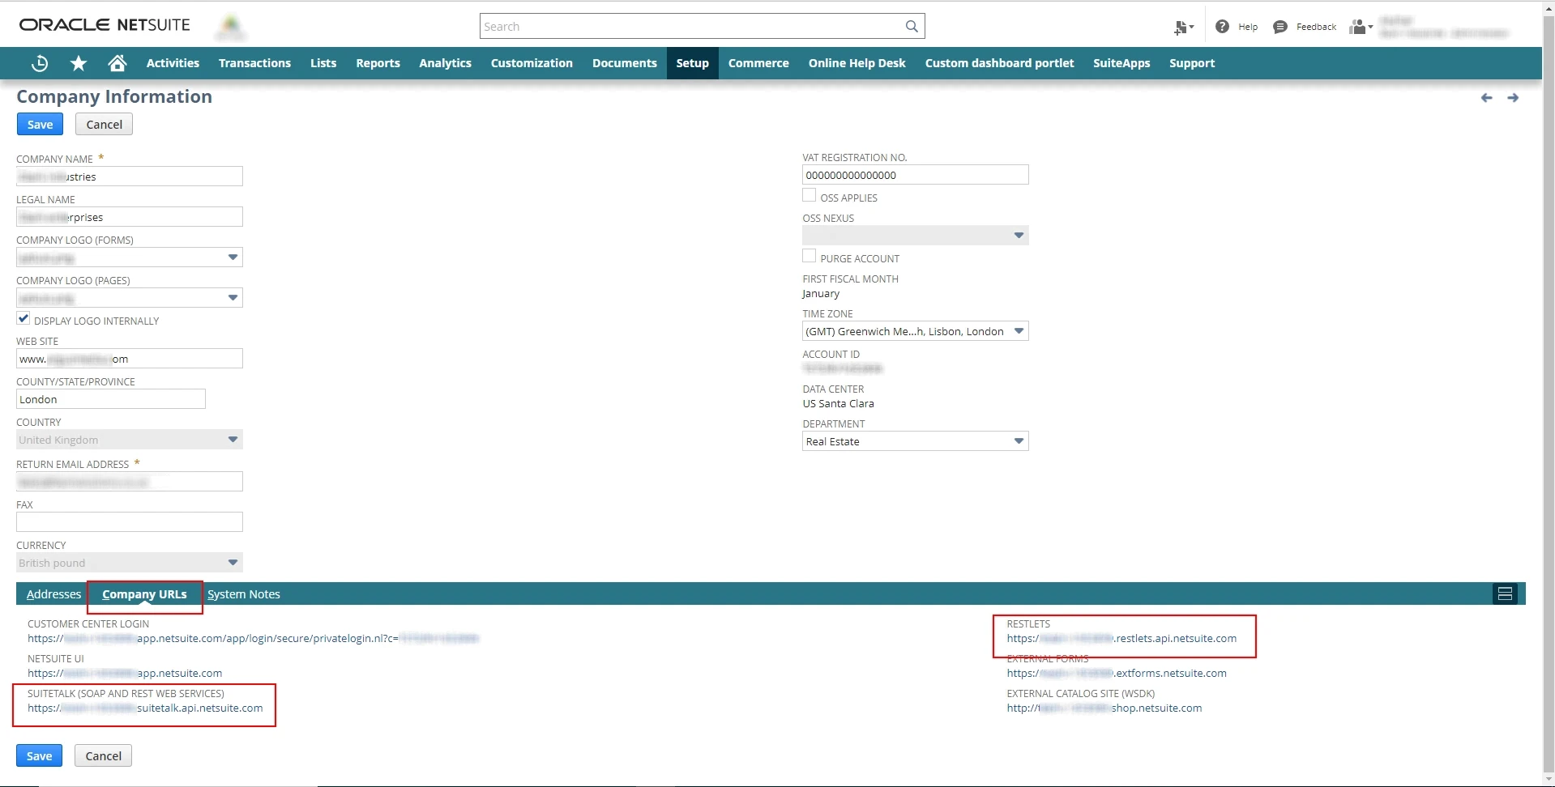This screenshot has height=787, width=1555.
Task: Open the NetSuite UI URL link
Action: (125, 674)
